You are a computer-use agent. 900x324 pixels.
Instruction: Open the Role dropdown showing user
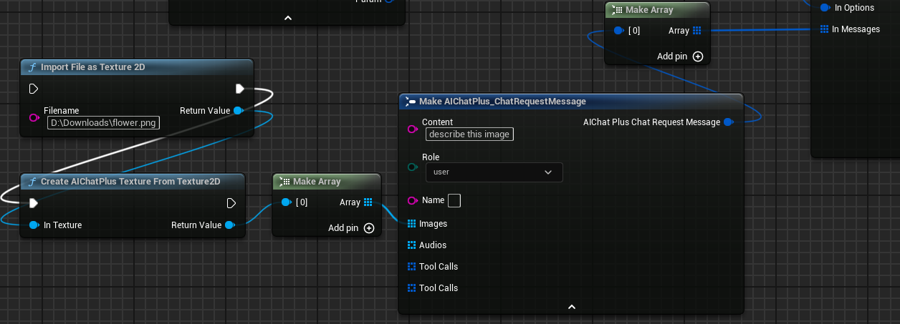[x=494, y=172]
